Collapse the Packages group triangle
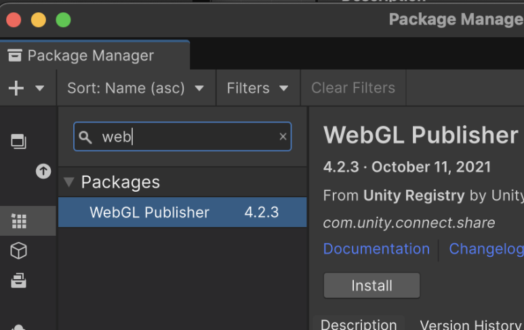This screenshot has width=524, height=330. click(x=69, y=182)
